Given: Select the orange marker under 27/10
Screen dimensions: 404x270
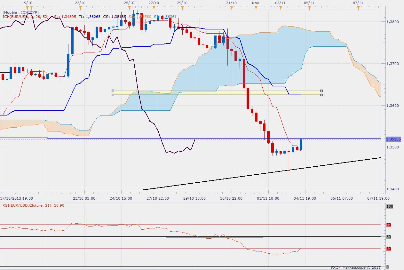Looking at the screenshot, I should coord(154,7).
